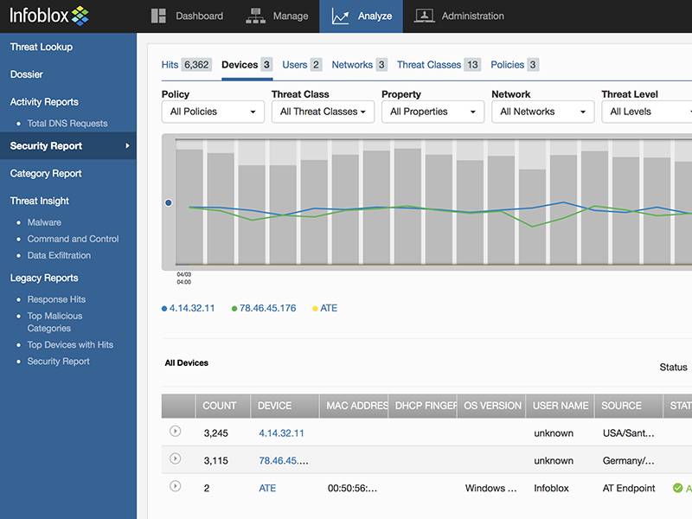Click the Dashboard grid icon
This screenshot has height=519, width=692.
tap(158, 16)
